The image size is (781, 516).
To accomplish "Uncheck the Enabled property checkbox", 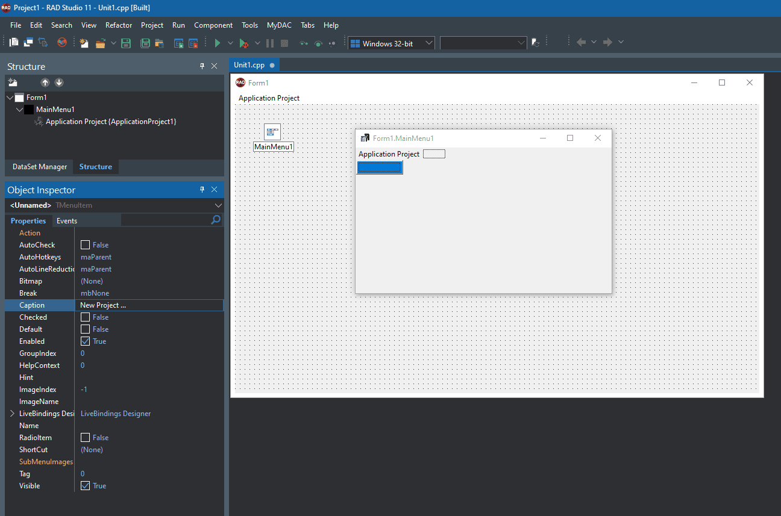I will click(86, 341).
